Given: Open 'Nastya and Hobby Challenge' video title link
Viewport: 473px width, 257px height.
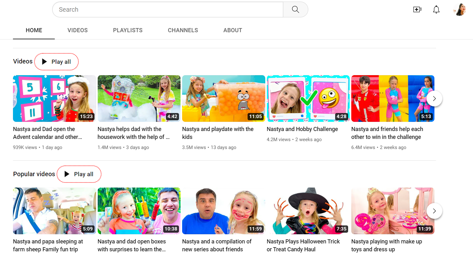Looking at the screenshot, I should pos(302,129).
